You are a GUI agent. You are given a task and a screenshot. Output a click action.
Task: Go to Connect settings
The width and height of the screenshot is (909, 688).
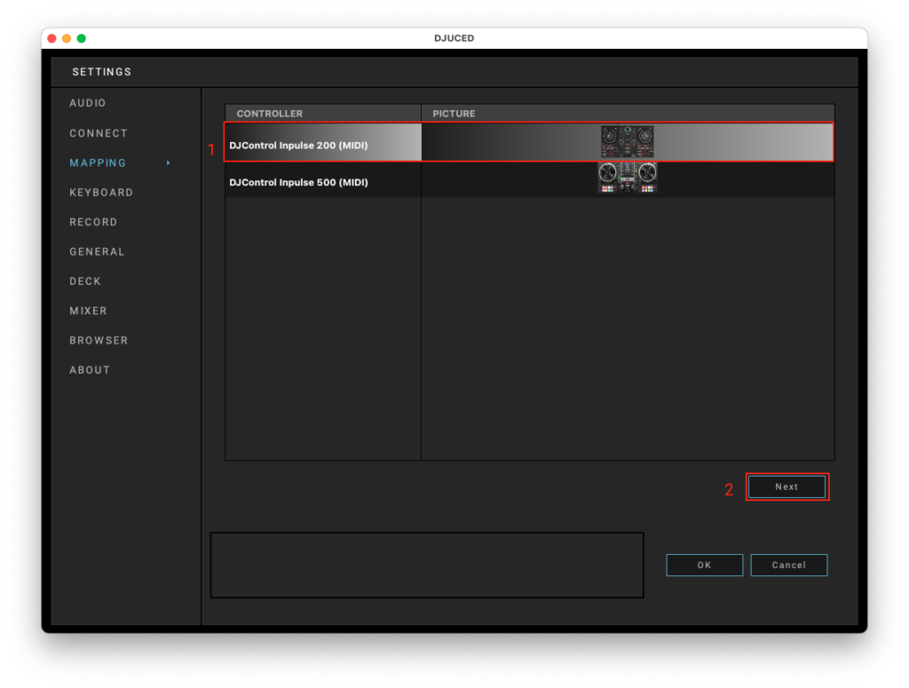[x=99, y=133]
